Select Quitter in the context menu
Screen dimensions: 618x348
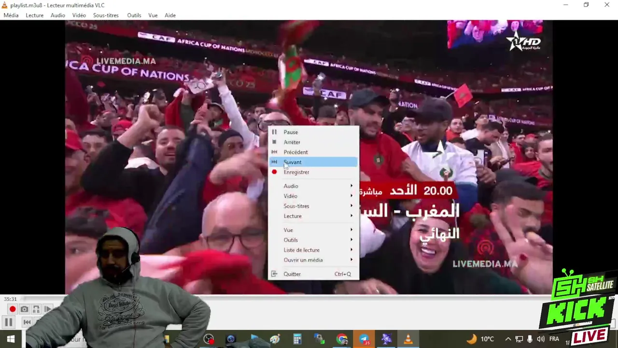313,274
